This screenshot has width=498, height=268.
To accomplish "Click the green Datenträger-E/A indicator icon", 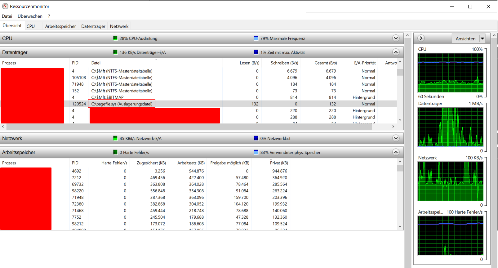I will click(x=115, y=52).
